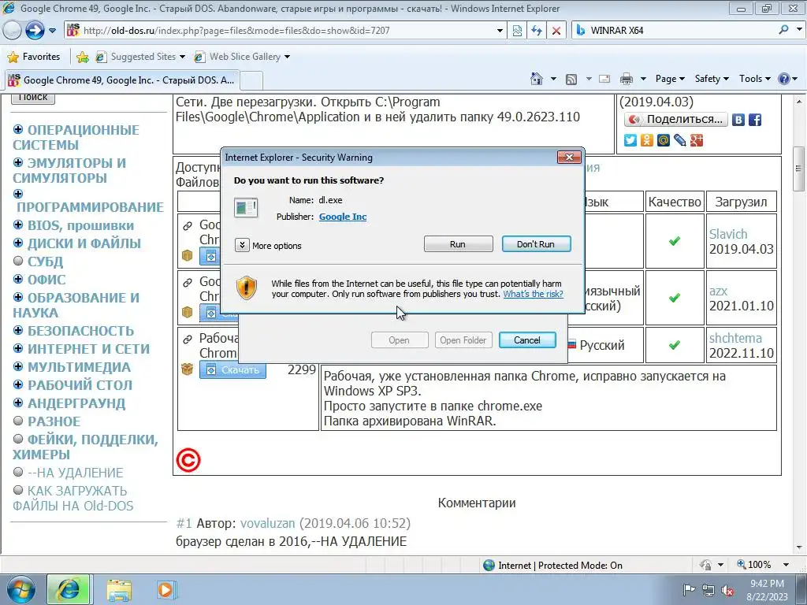Click the Скачать download button

pyautogui.click(x=232, y=369)
